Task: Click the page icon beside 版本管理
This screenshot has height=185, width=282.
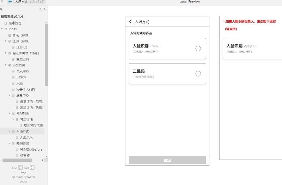Action: click(6, 23)
